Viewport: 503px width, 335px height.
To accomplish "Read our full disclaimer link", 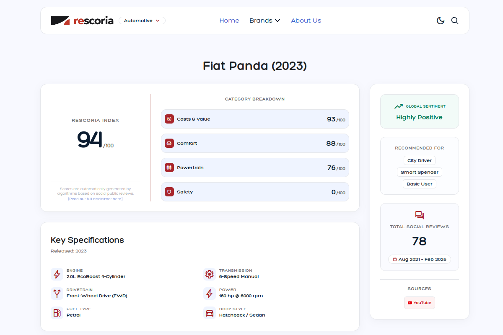I will tap(96, 199).
